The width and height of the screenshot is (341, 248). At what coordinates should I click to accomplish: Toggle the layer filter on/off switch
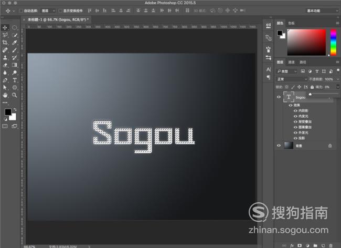pos(338,70)
